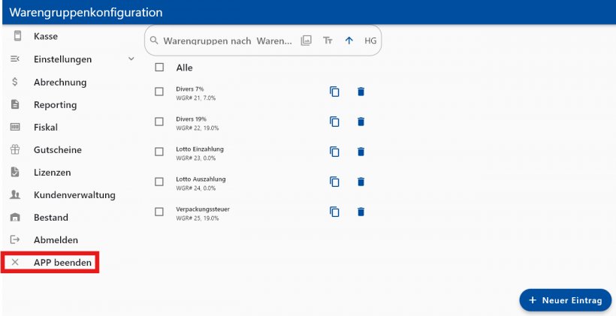The height and width of the screenshot is (316, 616).
Task: Click the Neuer Eintrag button
Action: click(x=566, y=300)
